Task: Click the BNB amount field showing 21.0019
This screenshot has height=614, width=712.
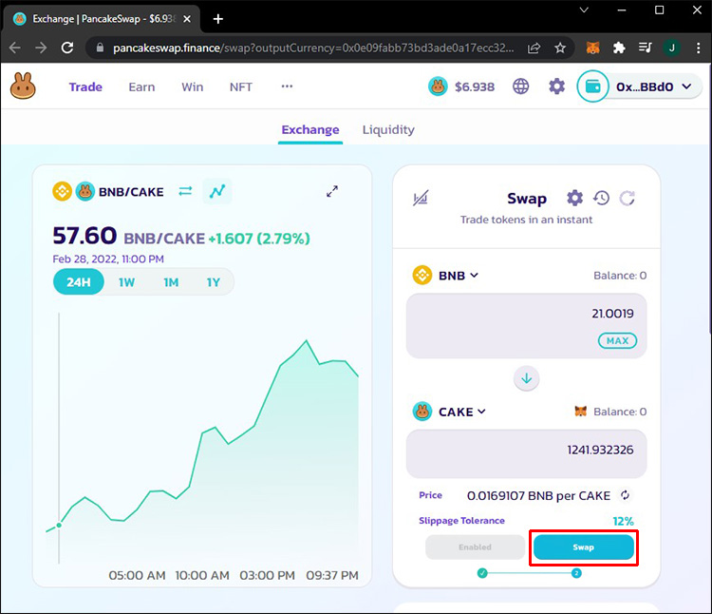Action: coord(526,325)
